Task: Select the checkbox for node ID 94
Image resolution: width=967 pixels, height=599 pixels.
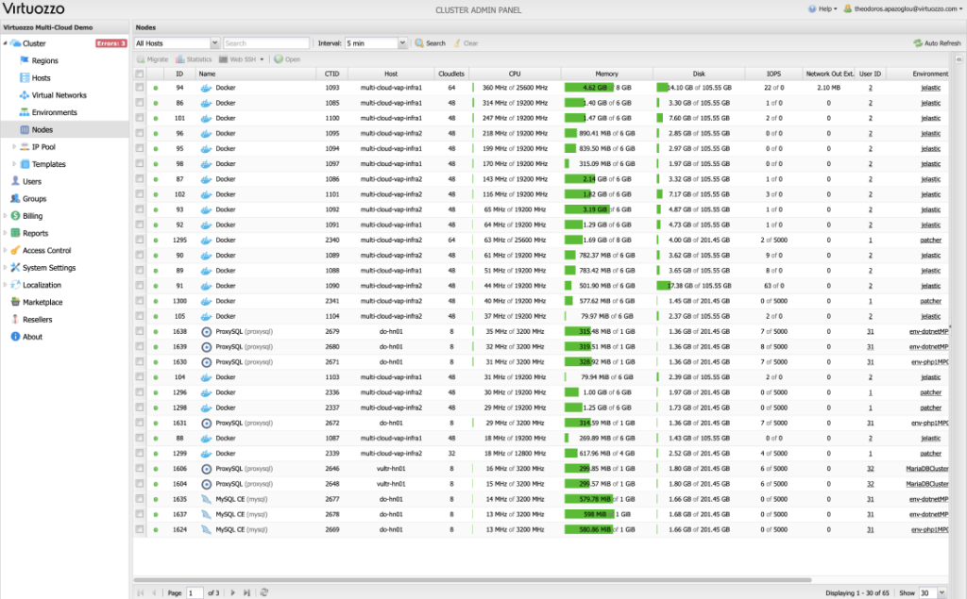Action: click(140, 88)
